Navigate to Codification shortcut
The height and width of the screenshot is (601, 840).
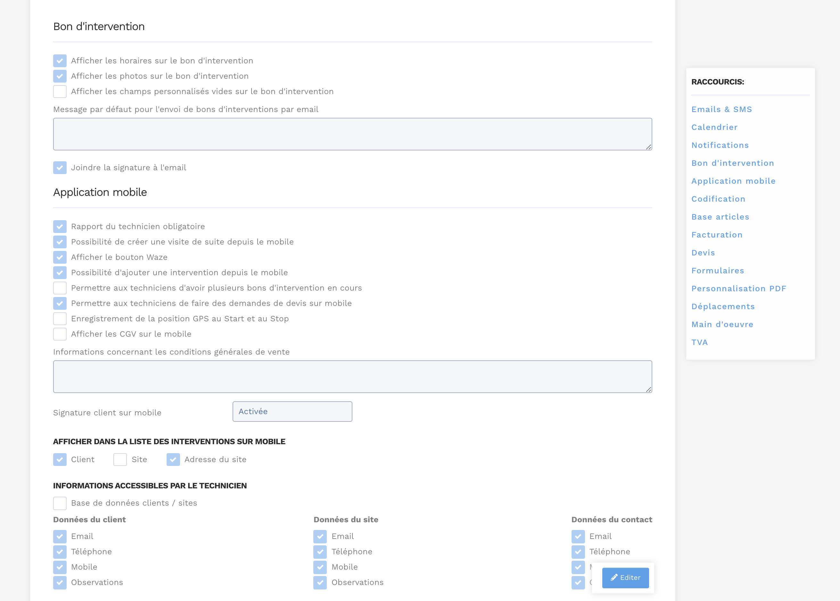(x=718, y=199)
